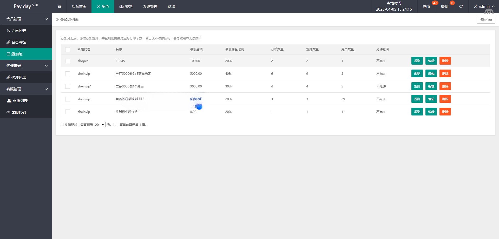Open the records-per-page dropdown showing 20
Viewport: 499px width, 239px height.
[100, 125]
